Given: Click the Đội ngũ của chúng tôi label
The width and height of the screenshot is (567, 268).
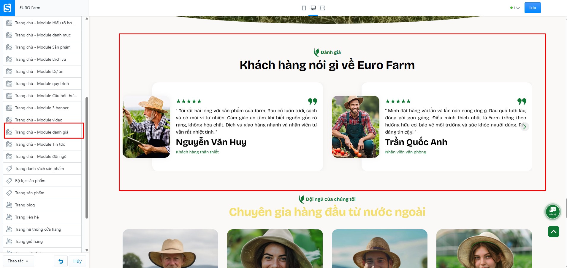Looking at the screenshot, I should [331, 199].
